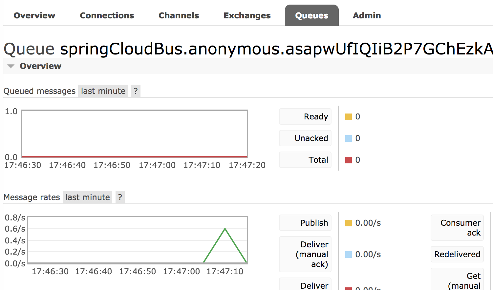Viewport: 493px width, 290px height.
Task: Open the Exchanges tab
Action: (247, 15)
